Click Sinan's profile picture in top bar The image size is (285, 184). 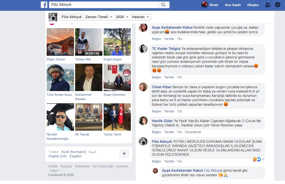205,5
